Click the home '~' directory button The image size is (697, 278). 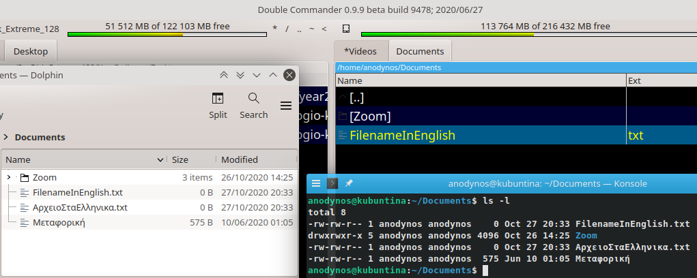pos(311,29)
